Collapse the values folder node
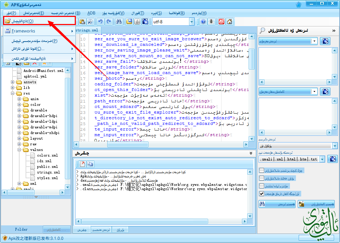The image size is (340, 243). [x=19, y=150]
